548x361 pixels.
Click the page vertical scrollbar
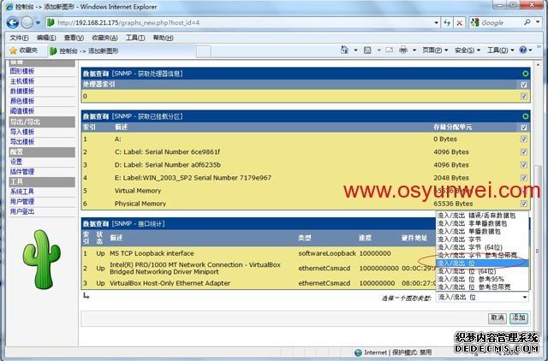539,171
